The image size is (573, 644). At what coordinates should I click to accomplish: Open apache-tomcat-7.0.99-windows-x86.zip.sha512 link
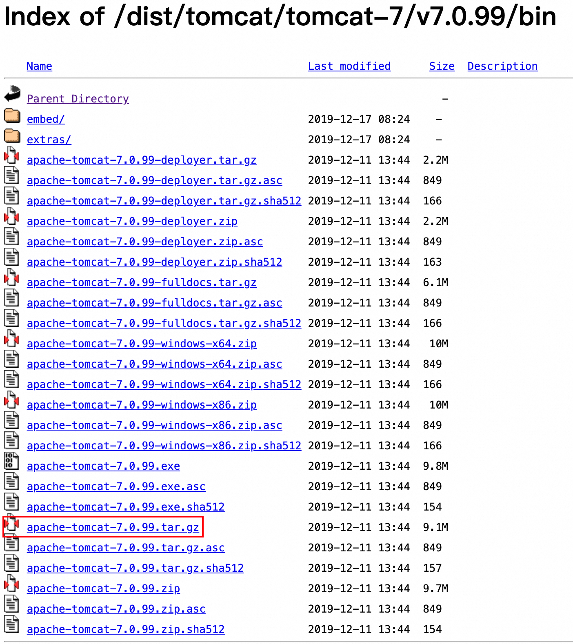pos(164,446)
